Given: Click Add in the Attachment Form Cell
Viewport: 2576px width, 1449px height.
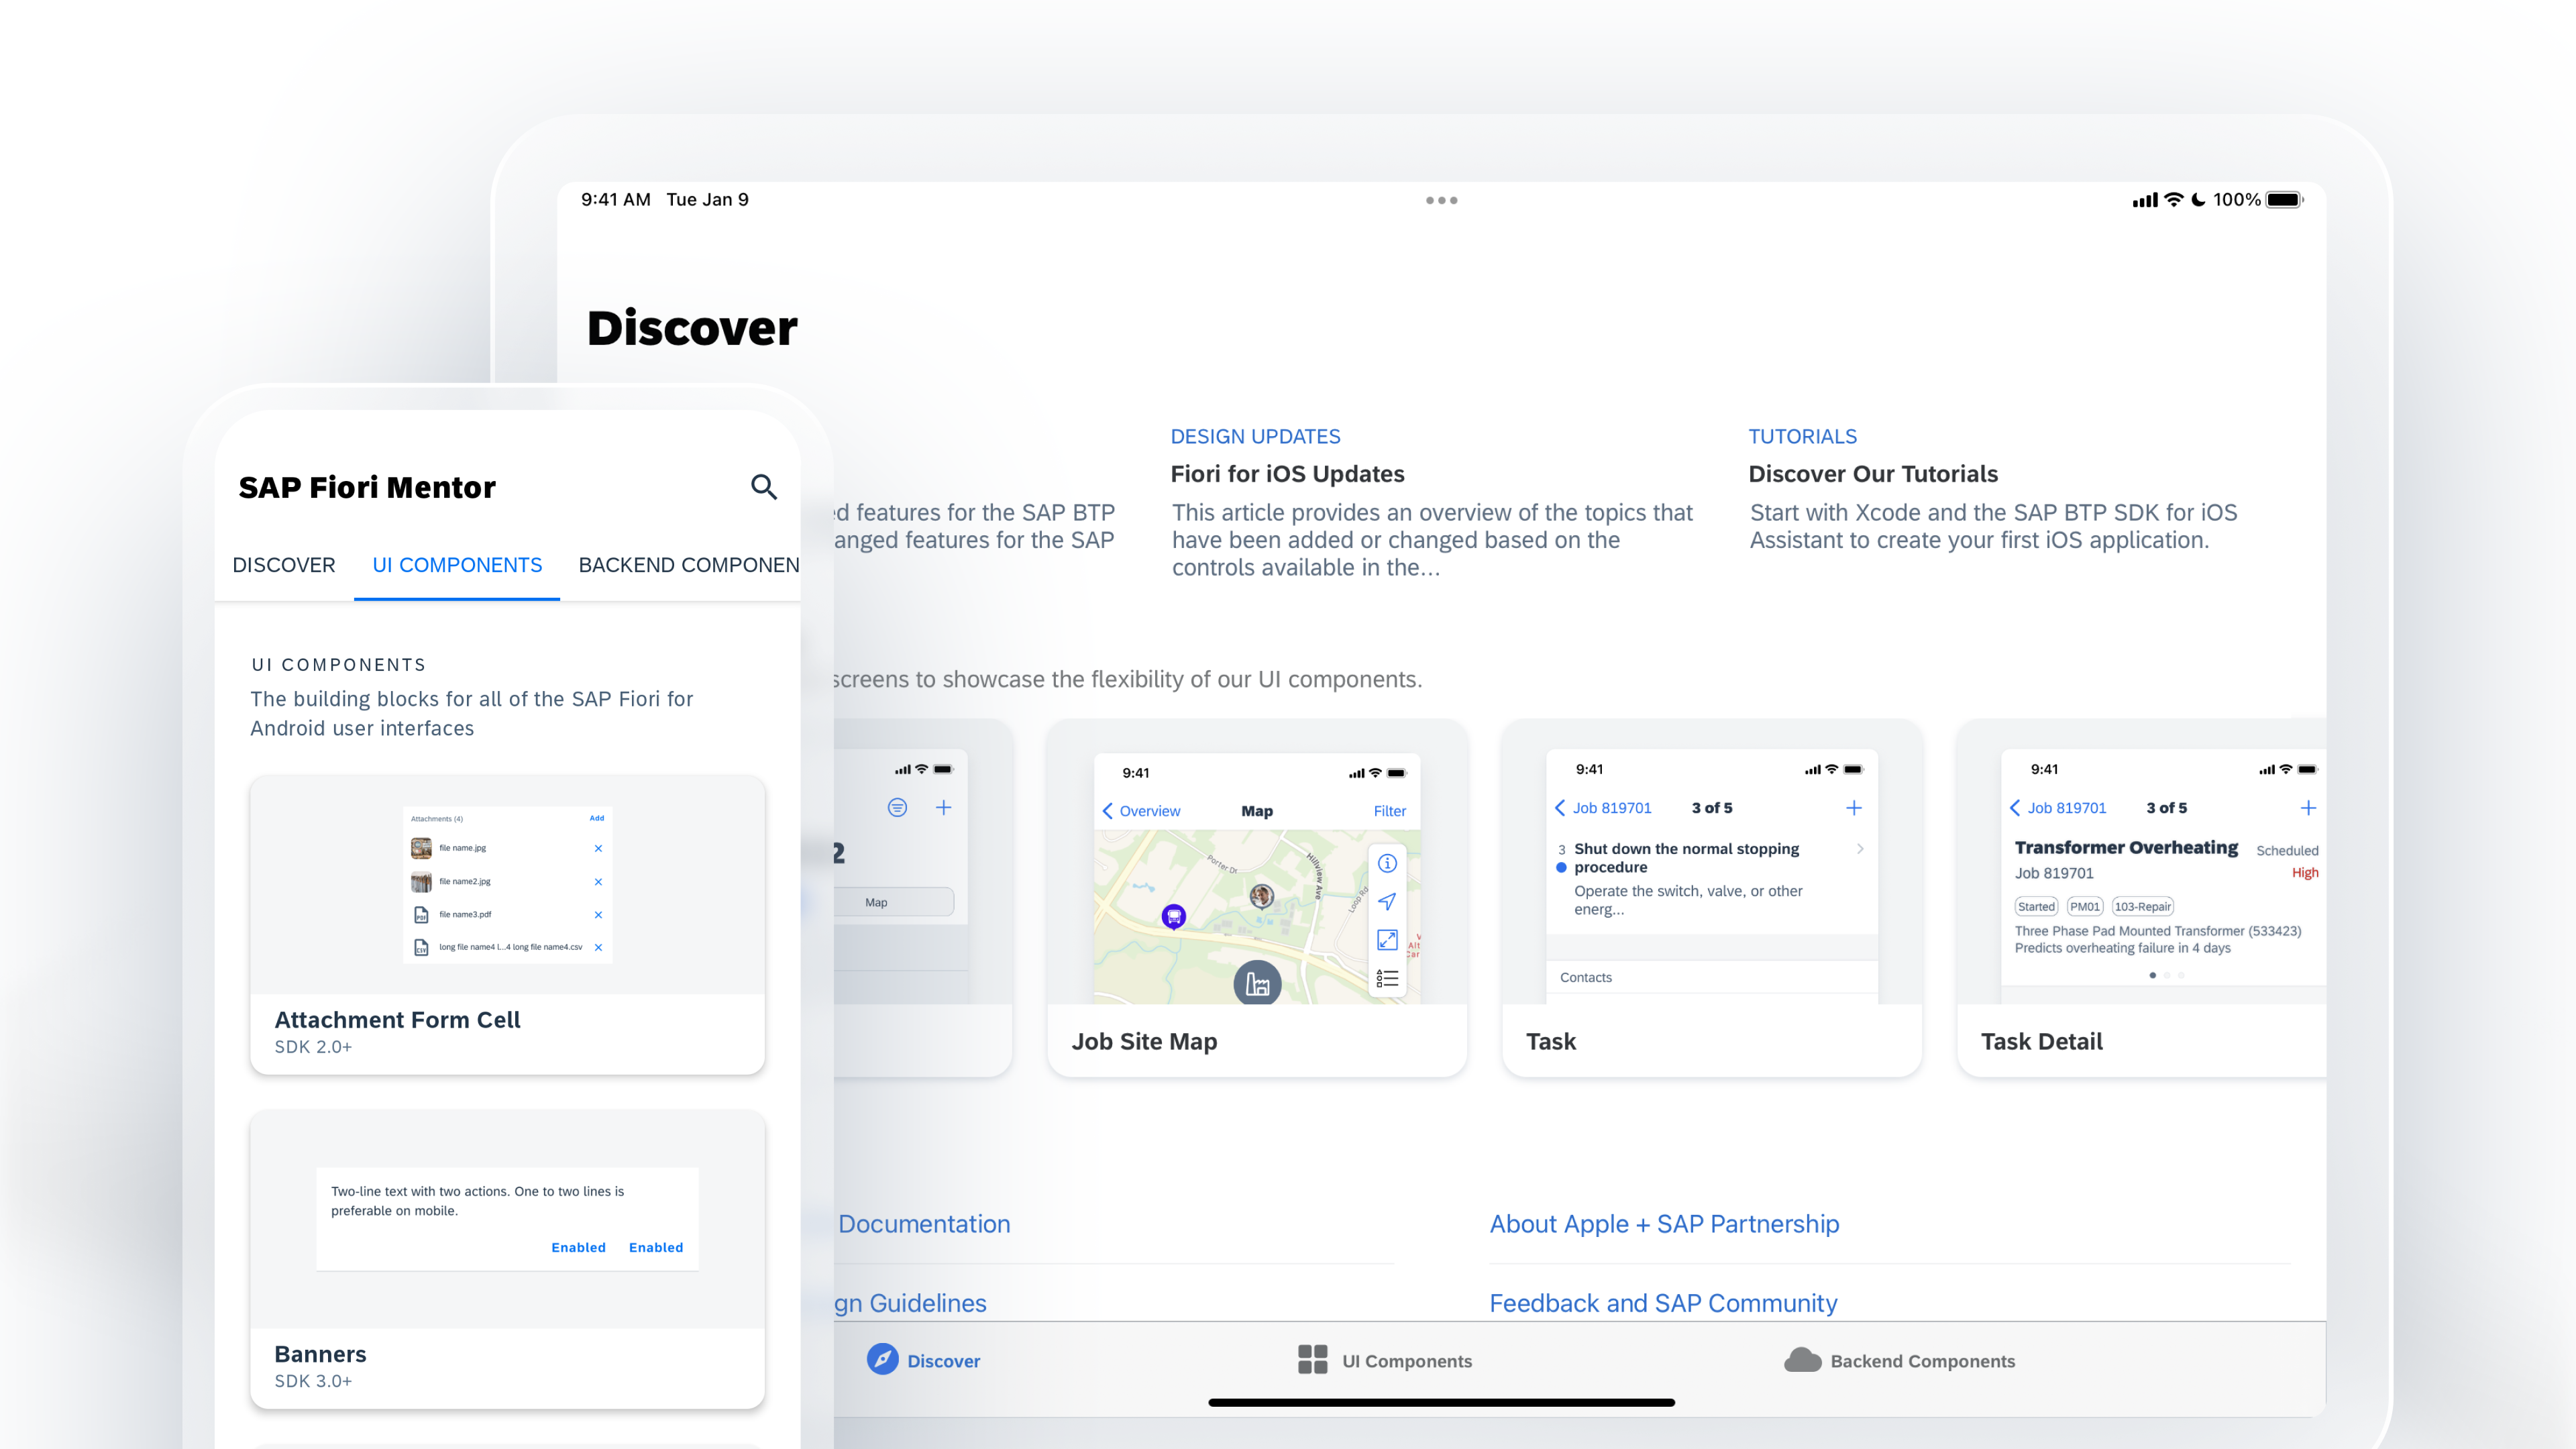Looking at the screenshot, I should [x=596, y=818].
